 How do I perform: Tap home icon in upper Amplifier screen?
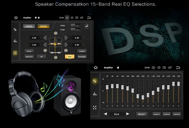16,18
